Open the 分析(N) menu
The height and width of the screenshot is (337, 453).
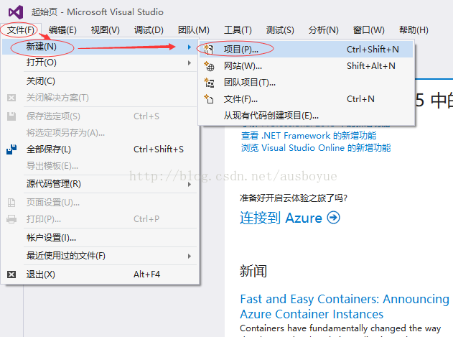pos(323,29)
